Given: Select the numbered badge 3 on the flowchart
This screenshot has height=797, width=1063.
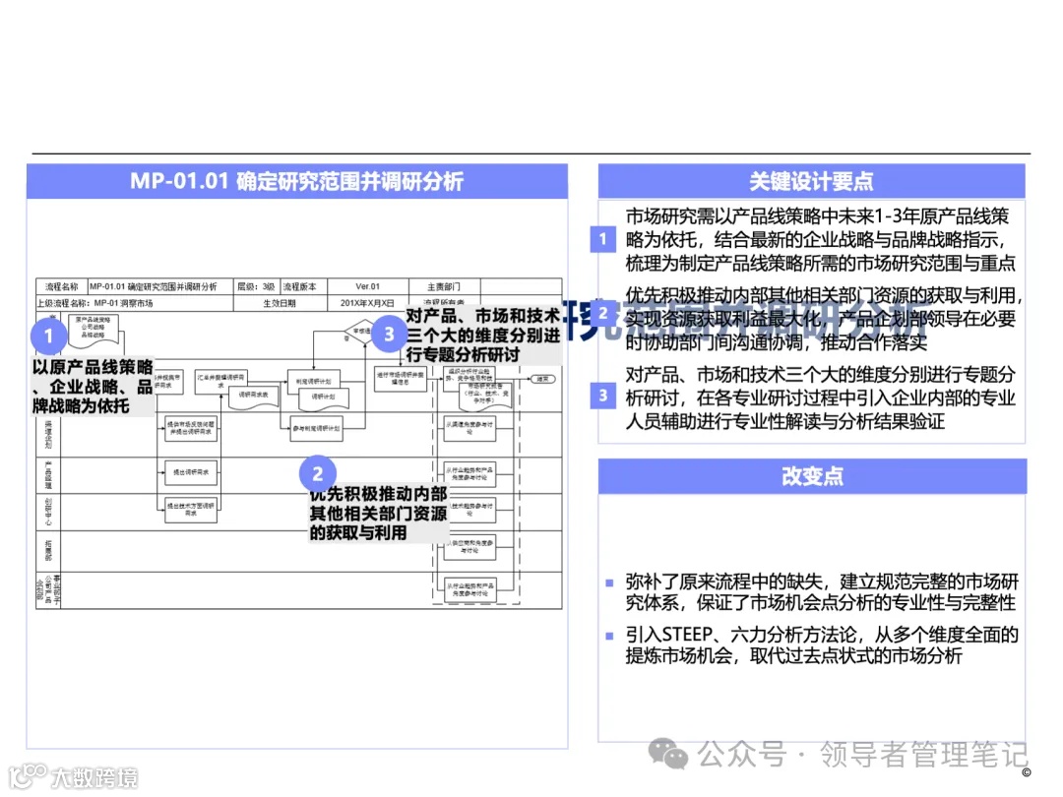Looking at the screenshot, I should pyautogui.click(x=389, y=335).
